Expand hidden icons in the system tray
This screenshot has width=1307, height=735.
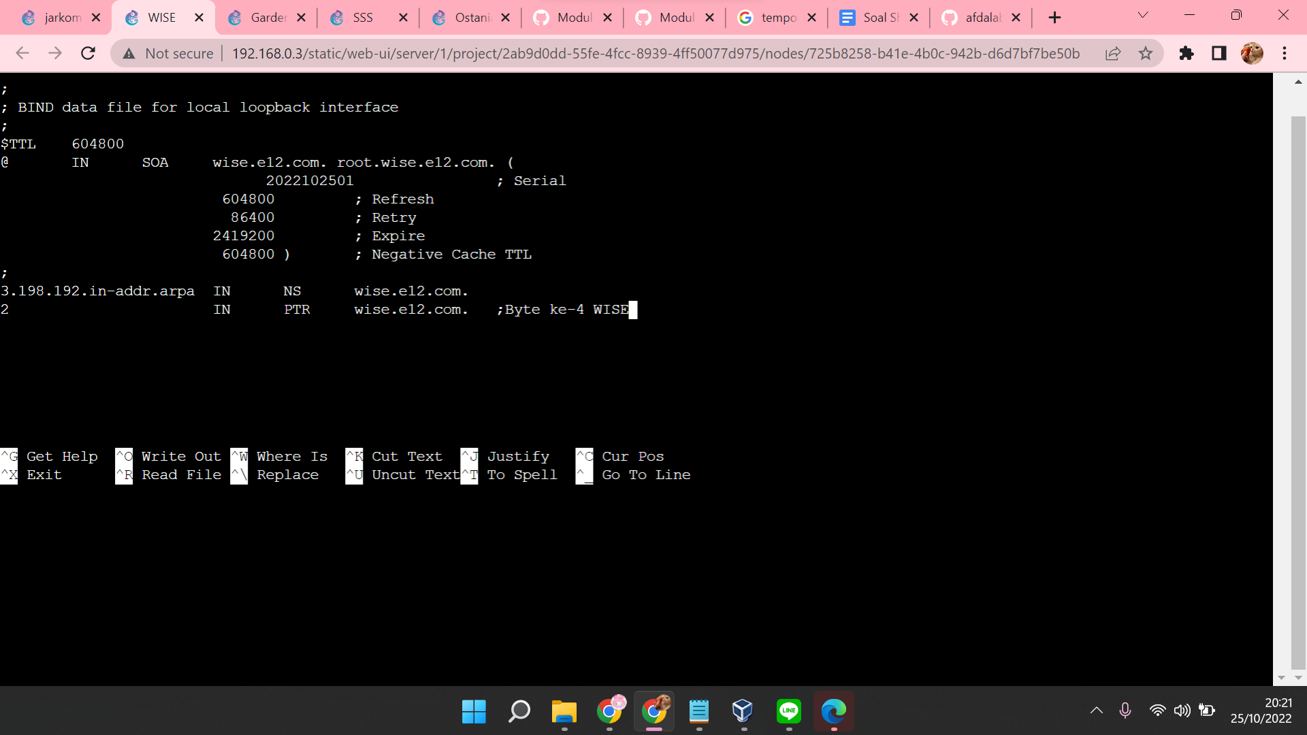(1096, 710)
